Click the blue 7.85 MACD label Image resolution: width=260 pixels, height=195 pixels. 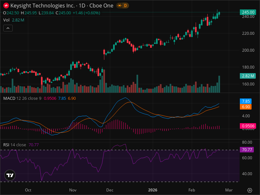[x=246, y=101]
